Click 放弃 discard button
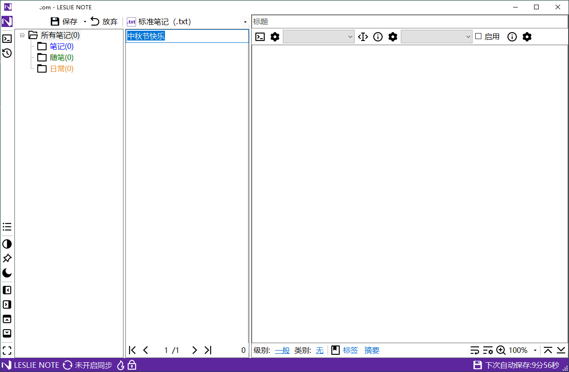Screen dimensions: 569x372 104,21
